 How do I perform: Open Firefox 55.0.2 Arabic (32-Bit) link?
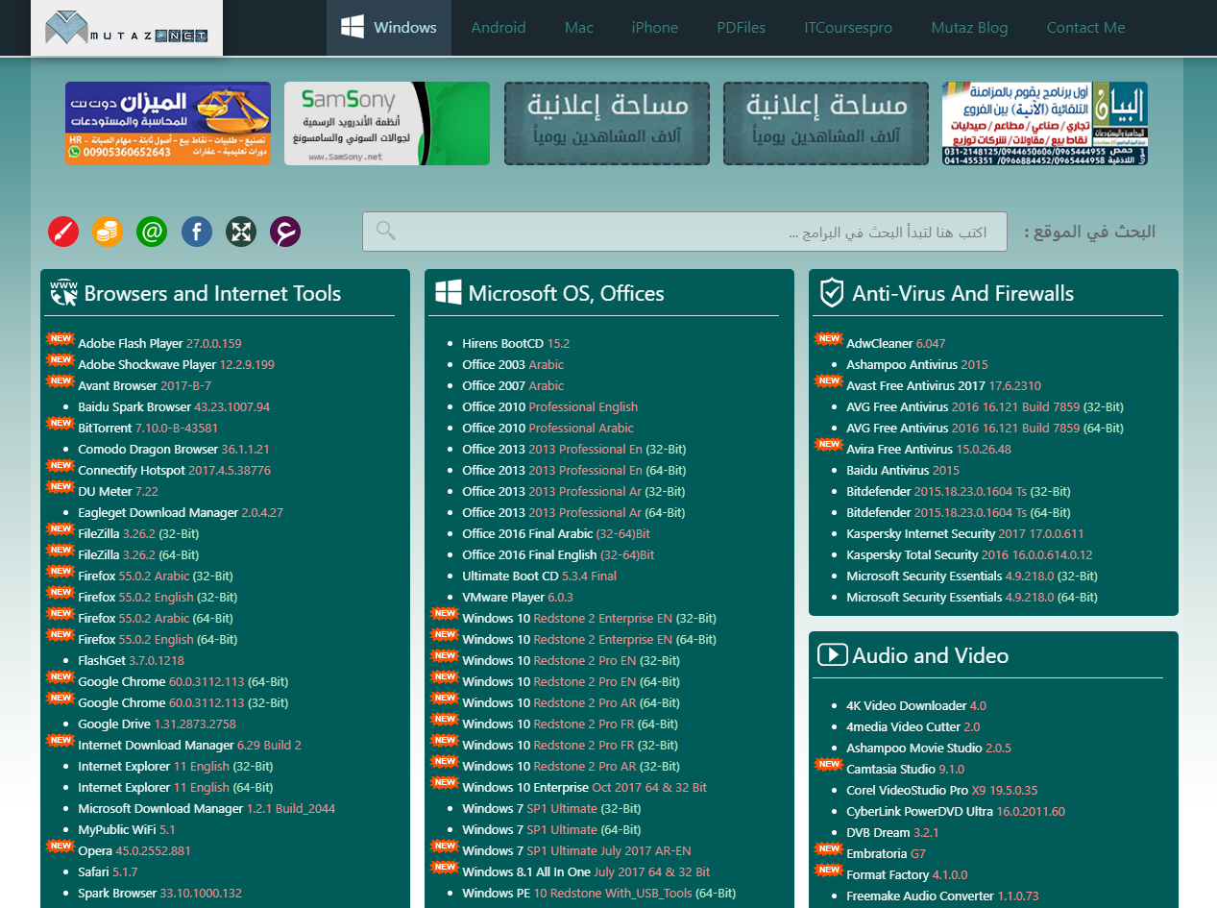156,576
